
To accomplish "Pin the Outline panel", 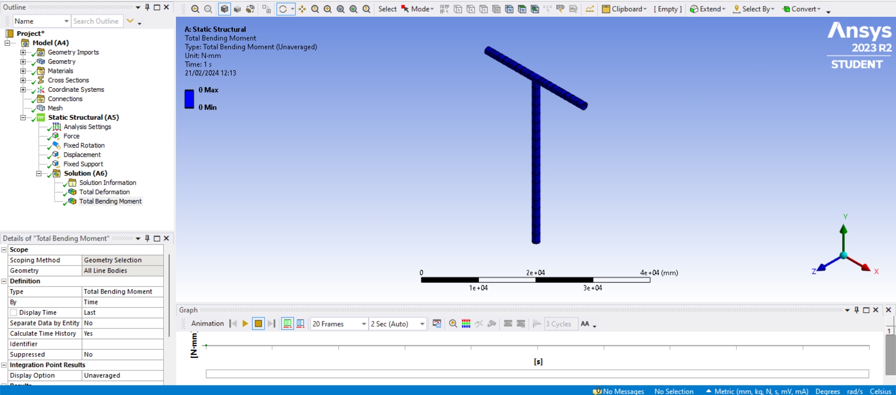I will pyautogui.click(x=147, y=7).
